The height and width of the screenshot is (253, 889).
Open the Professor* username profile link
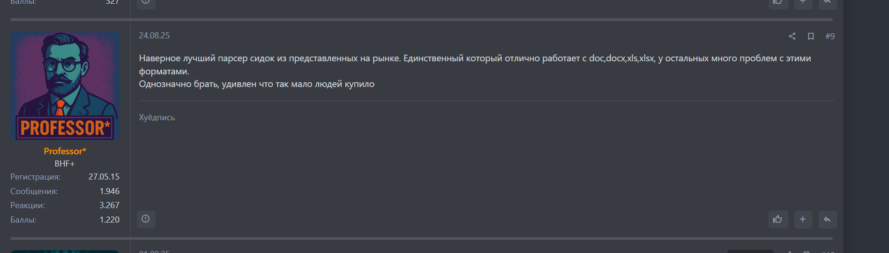(x=65, y=151)
